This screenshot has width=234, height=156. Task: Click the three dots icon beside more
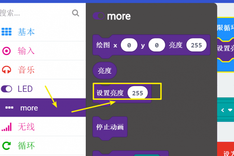tap(9, 108)
